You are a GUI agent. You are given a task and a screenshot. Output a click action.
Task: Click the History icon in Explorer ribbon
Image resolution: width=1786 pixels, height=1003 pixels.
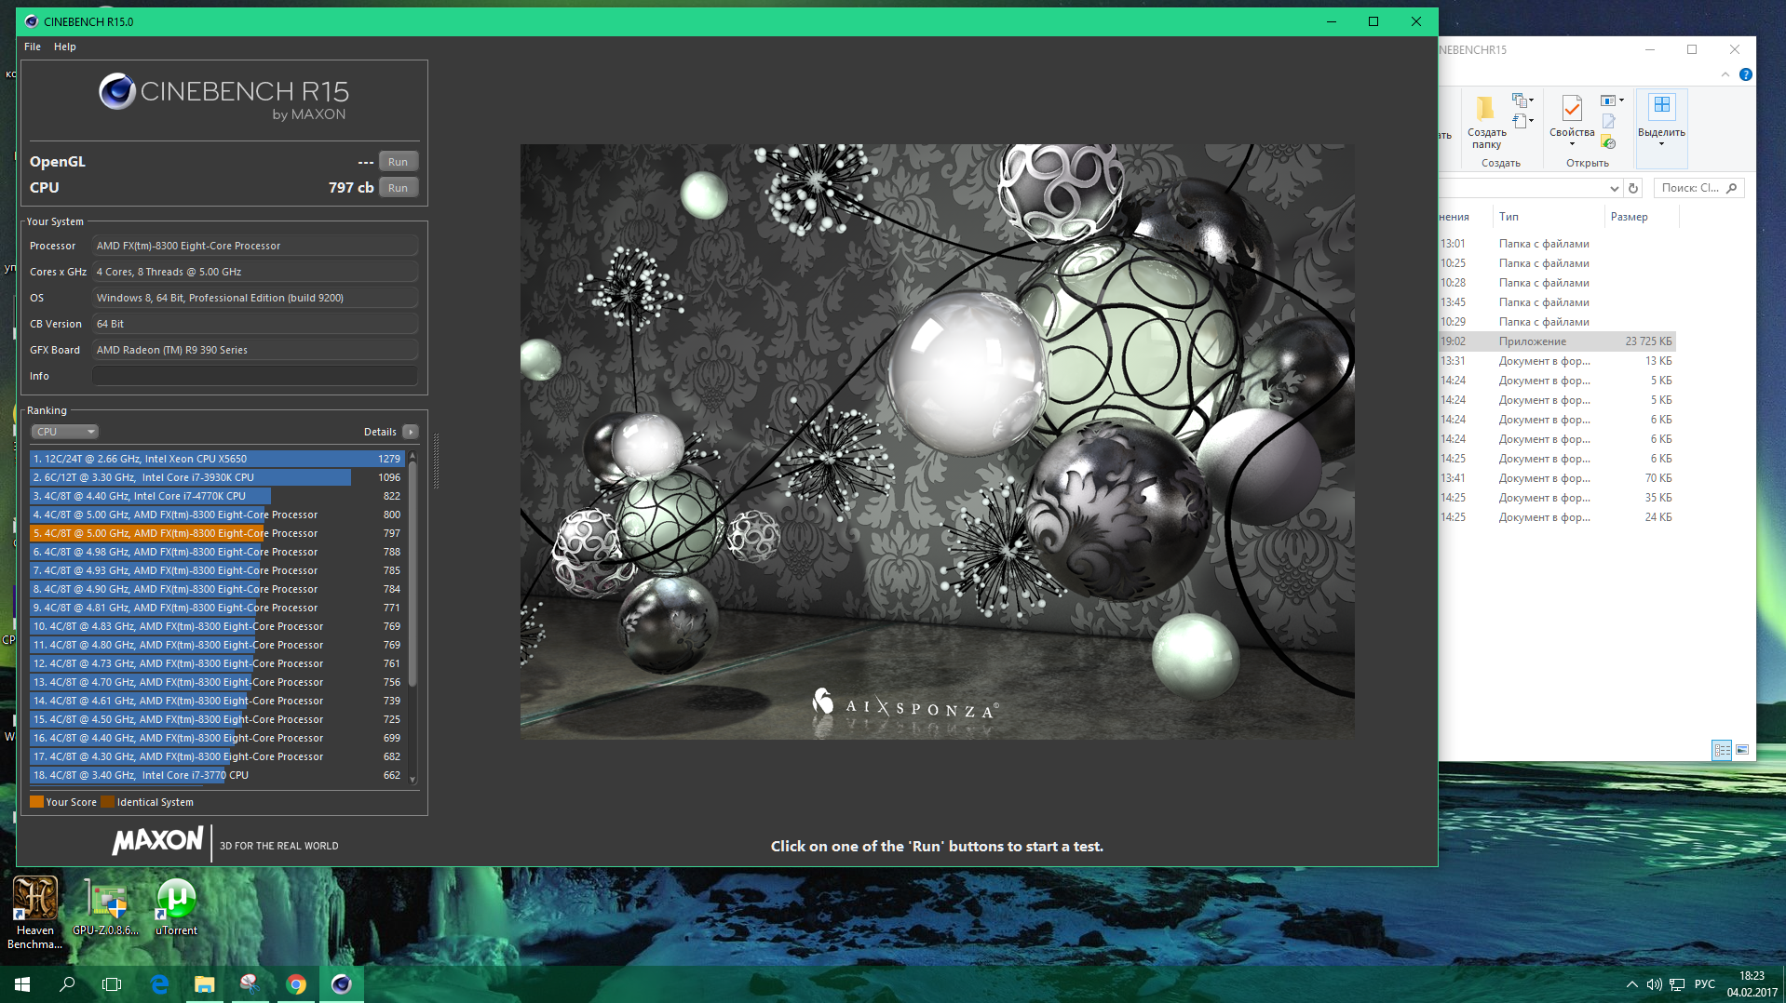coord(1608,142)
